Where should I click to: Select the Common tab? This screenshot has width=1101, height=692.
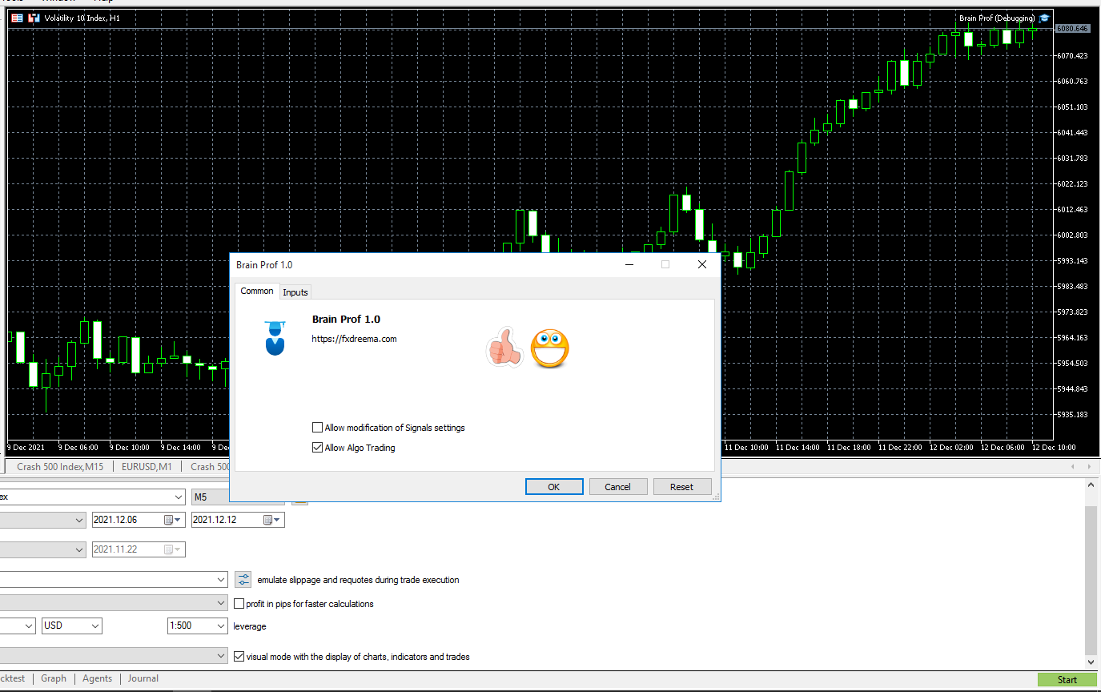click(257, 291)
